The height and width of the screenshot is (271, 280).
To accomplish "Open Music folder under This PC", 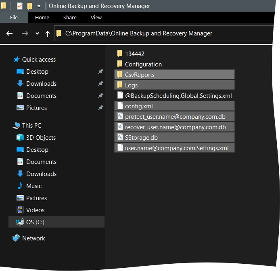I will (x=34, y=186).
